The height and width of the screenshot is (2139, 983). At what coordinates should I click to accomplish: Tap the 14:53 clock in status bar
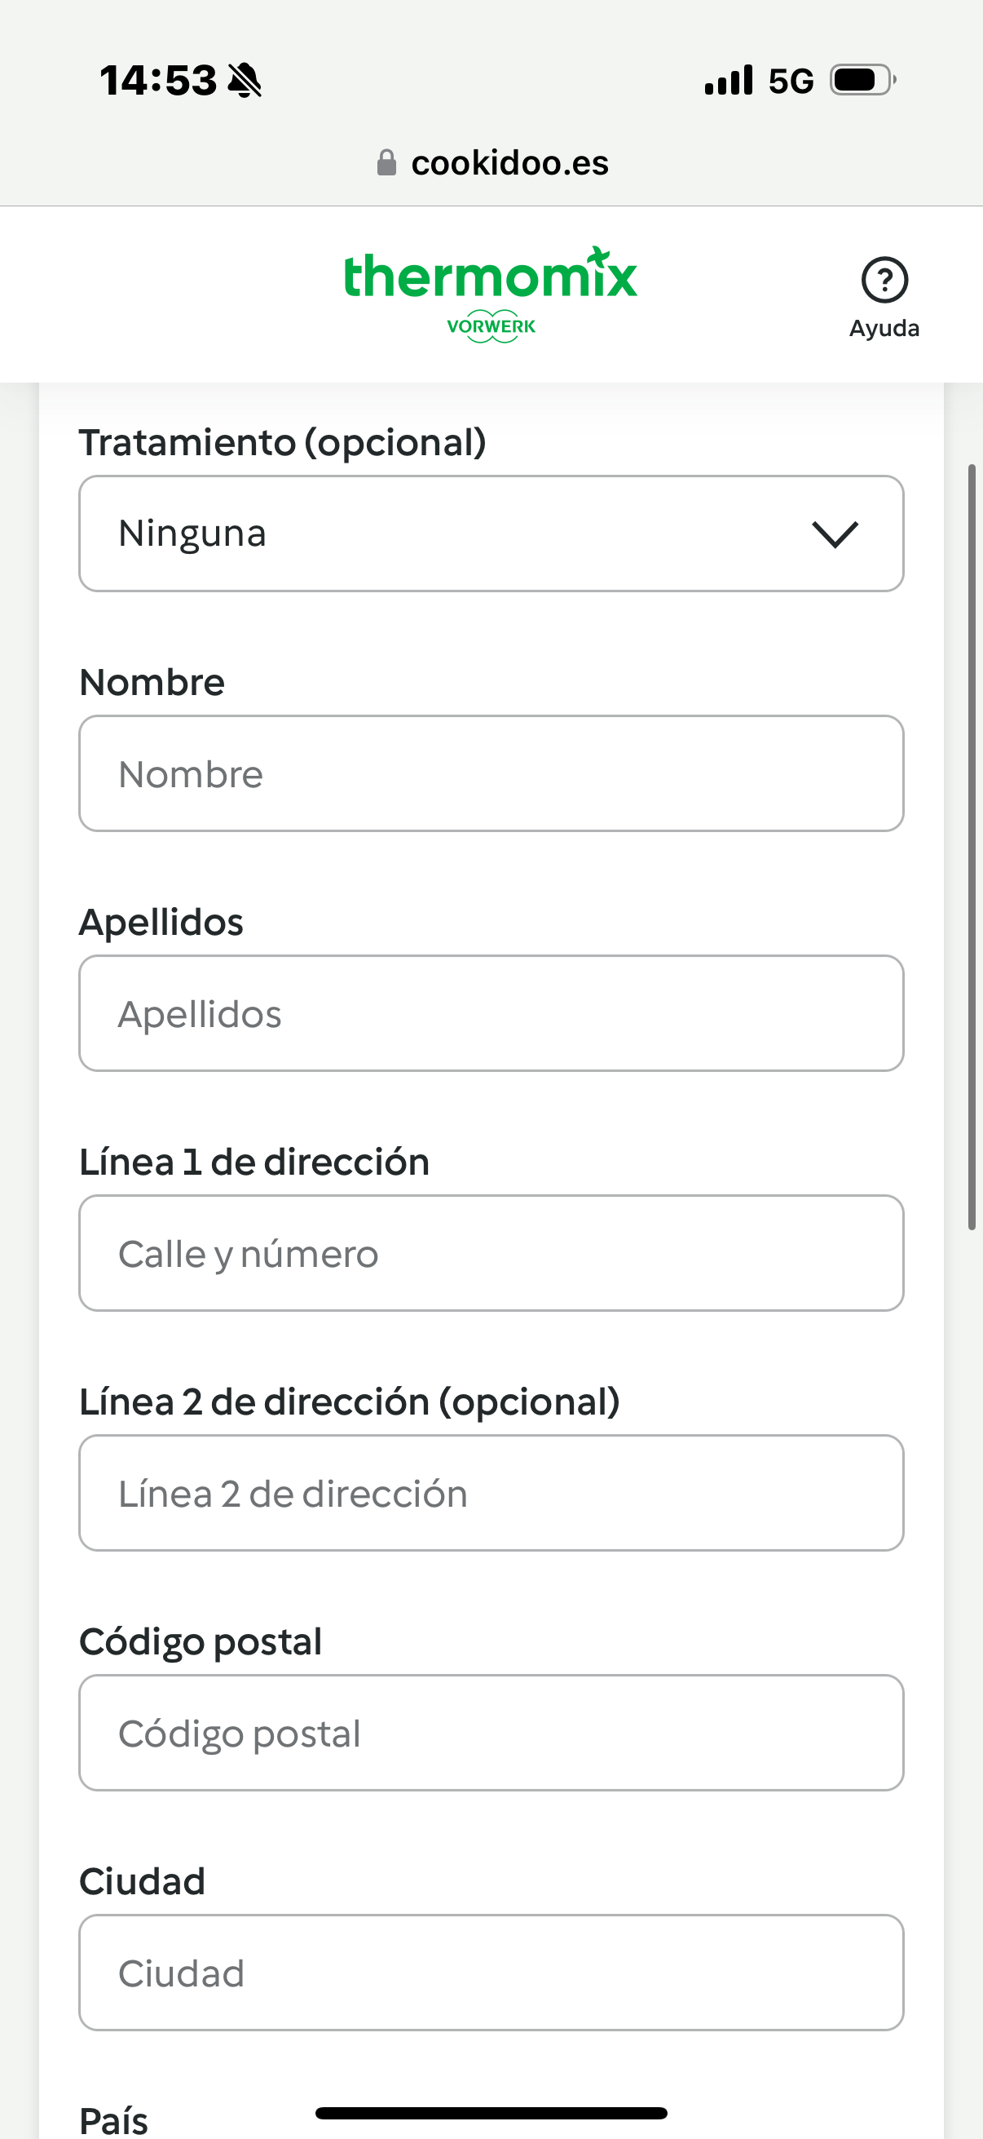pos(157,82)
